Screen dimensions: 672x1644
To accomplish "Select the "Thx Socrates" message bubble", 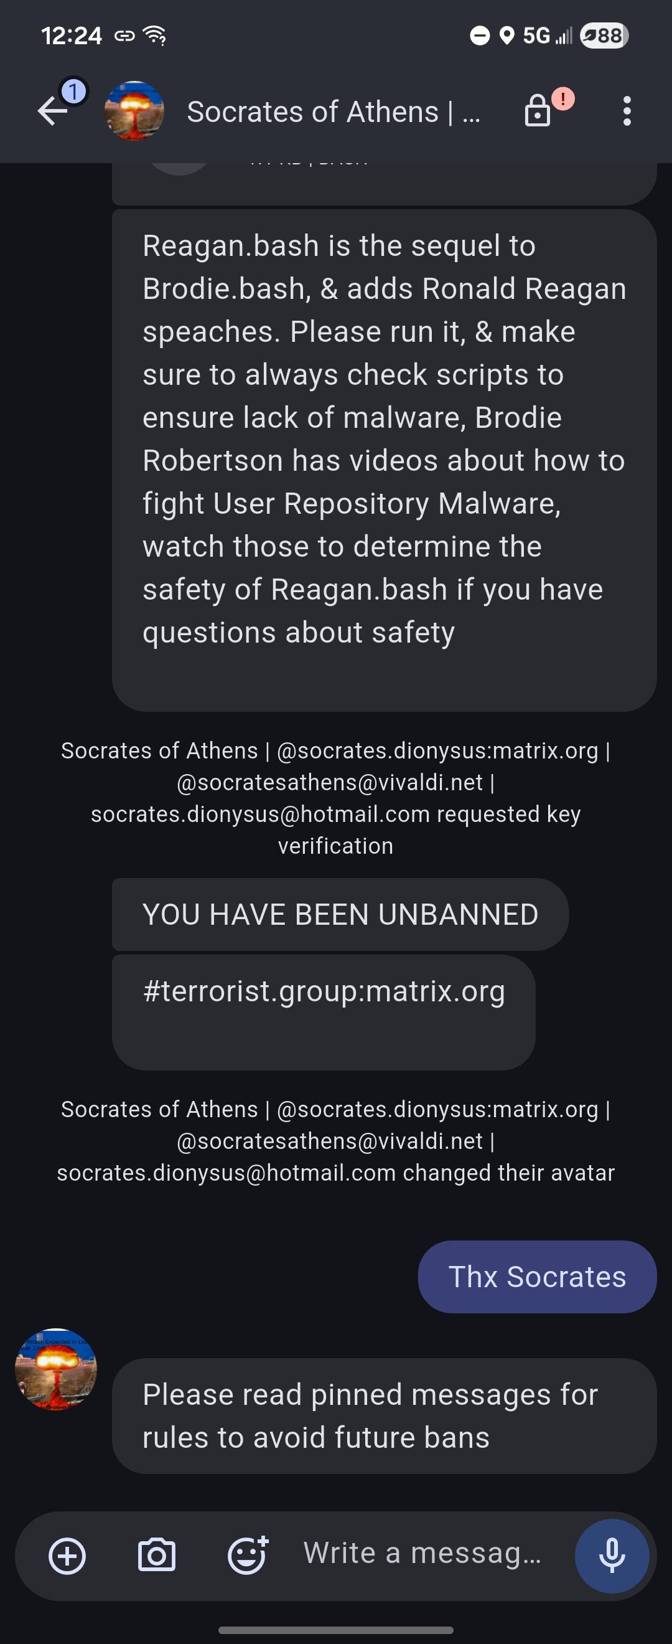I will pyautogui.click(x=537, y=1277).
